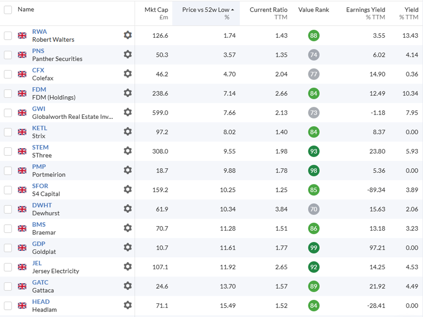Check the Colefax row checkbox
The height and width of the screenshot is (317, 423).
(8, 74)
